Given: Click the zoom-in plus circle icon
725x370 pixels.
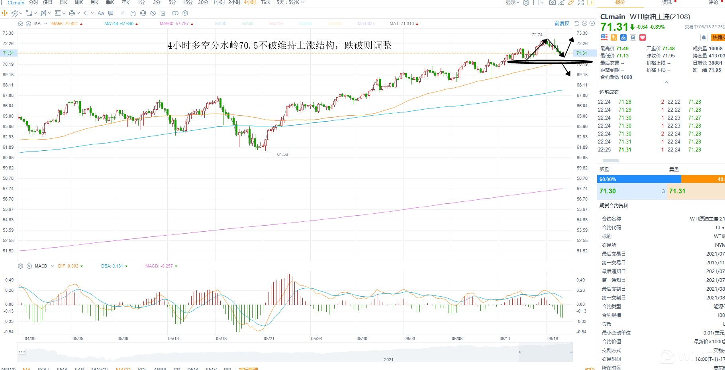Looking at the screenshot, I should pos(592,24).
